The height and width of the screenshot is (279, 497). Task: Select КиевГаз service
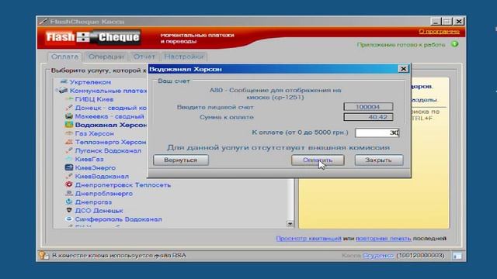(x=89, y=159)
